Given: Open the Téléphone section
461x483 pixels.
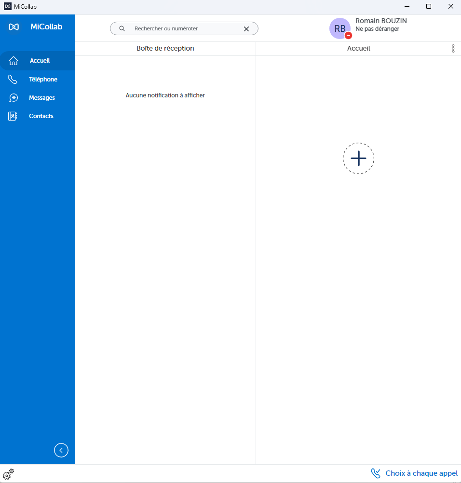Looking at the screenshot, I should 37,80.
